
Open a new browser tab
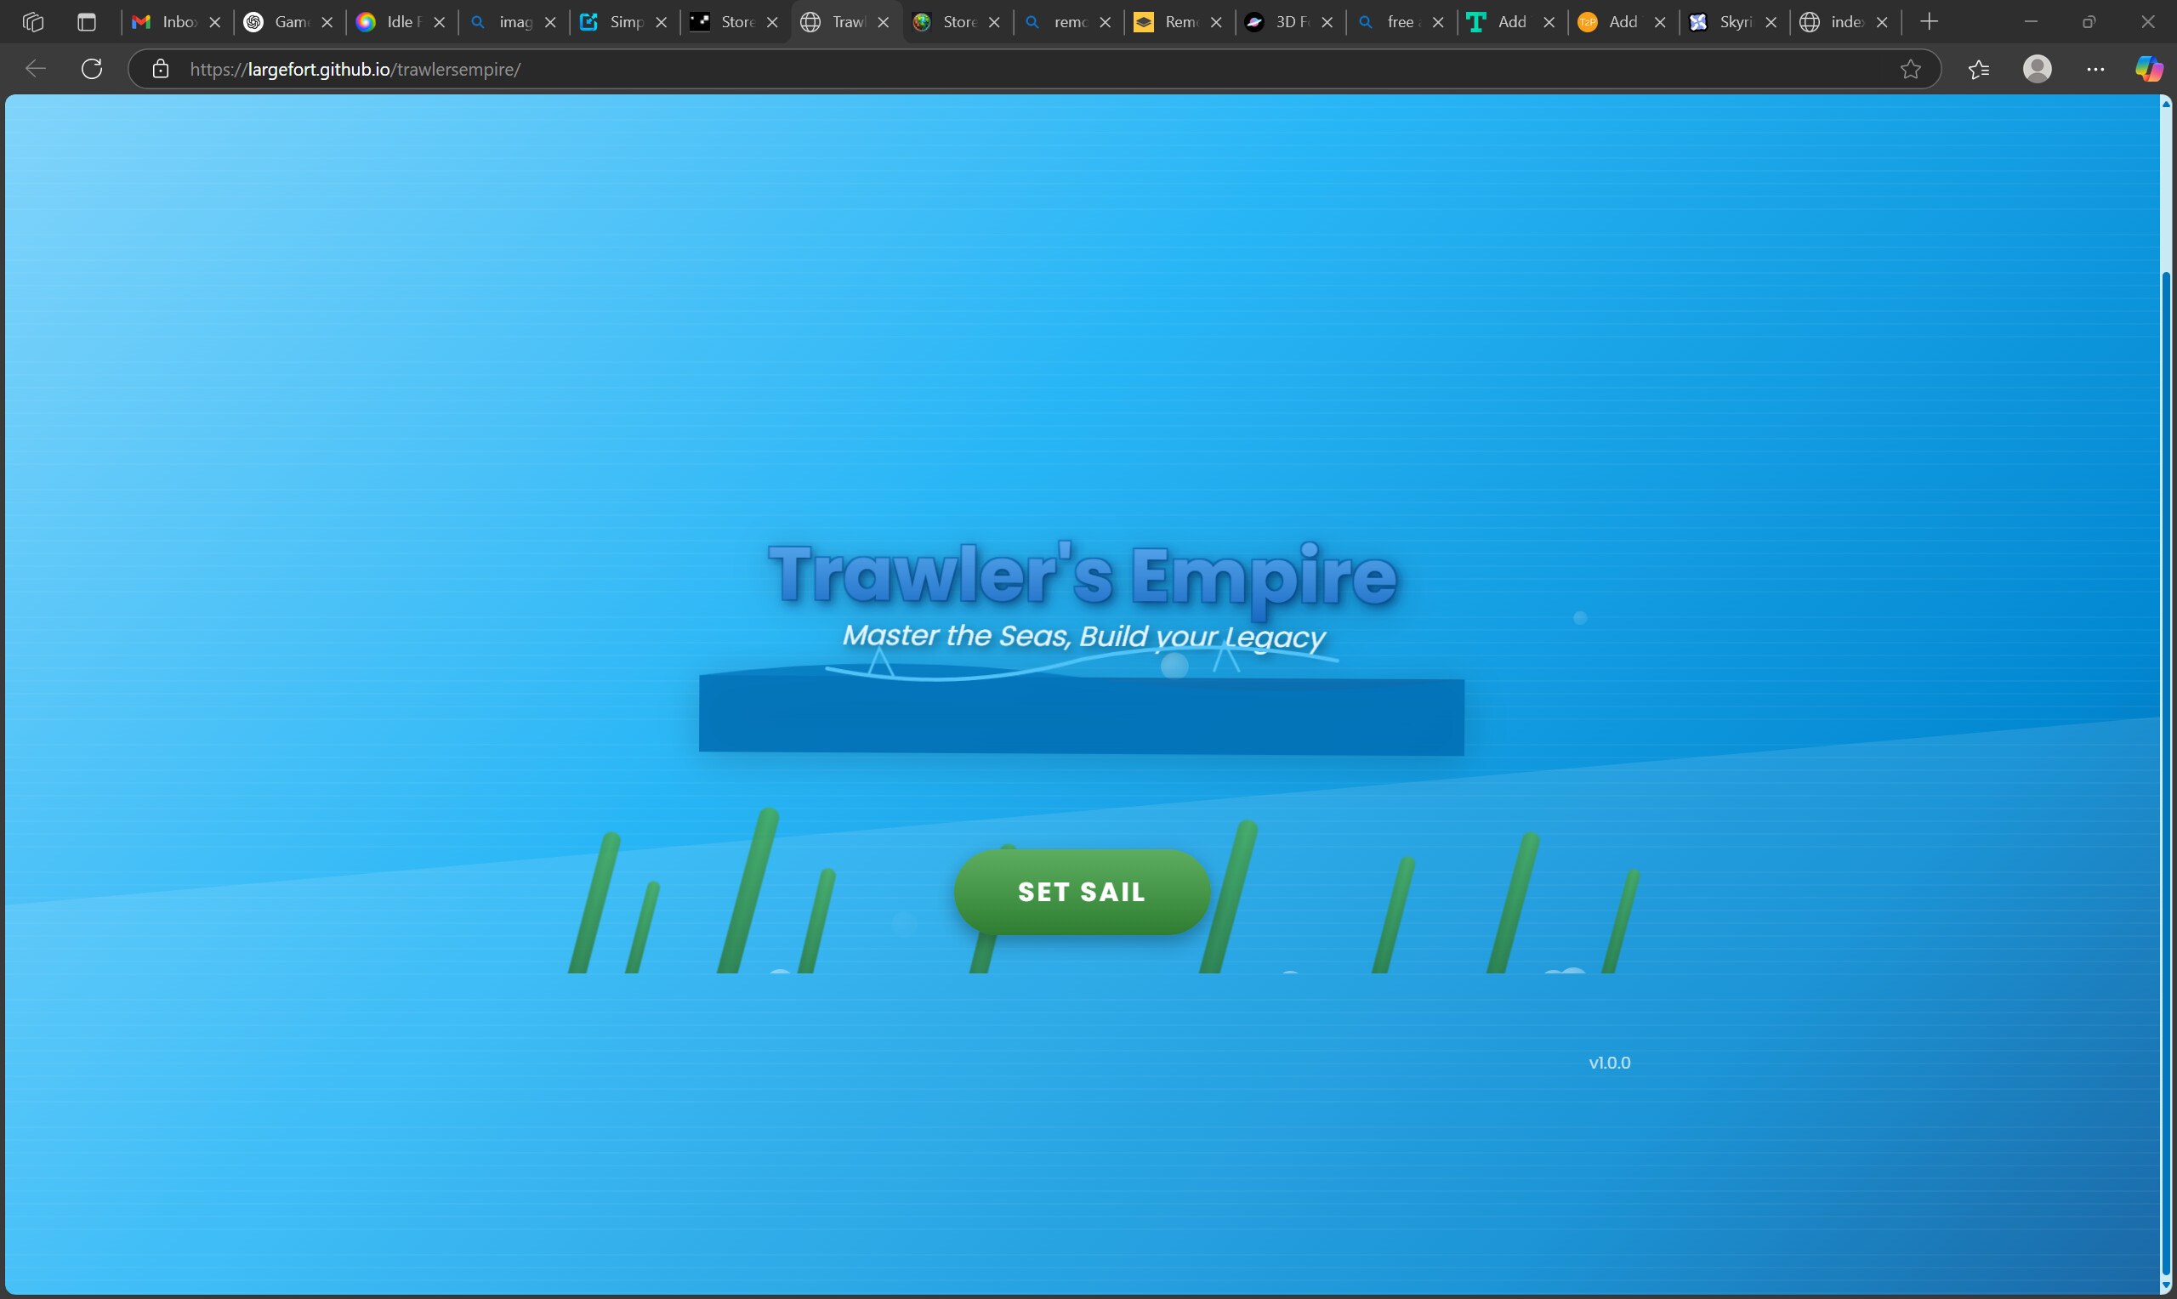pyautogui.click(x=1930, y=22)
